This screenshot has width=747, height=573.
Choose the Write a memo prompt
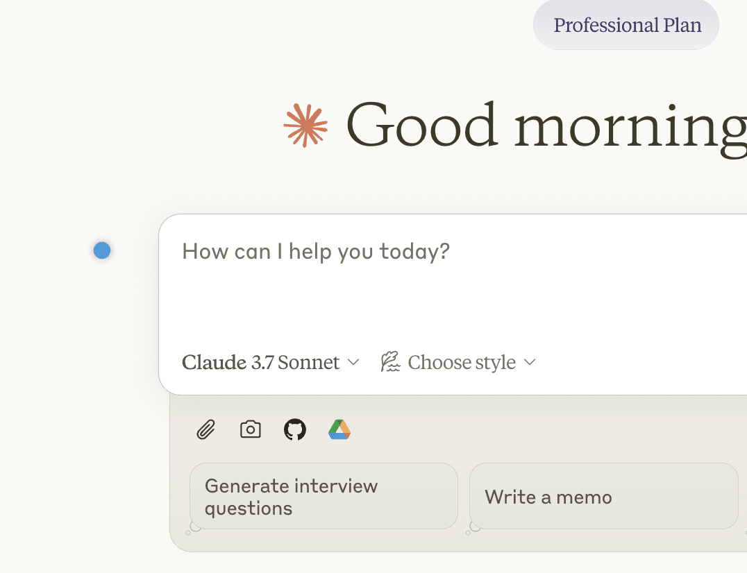click(603, 496)
